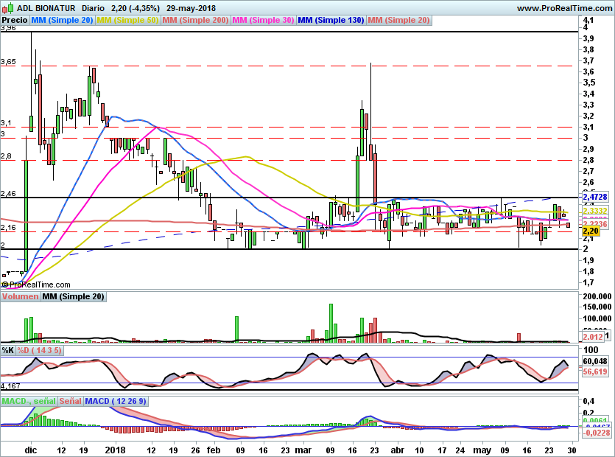Image resolution: width=615 pixels, height=457 pixels.
Task: Click the blue MM (Simple 20) indicator label
Action: coord(62,20)
